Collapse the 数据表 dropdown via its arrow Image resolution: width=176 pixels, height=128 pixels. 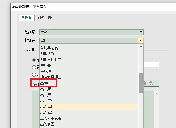tap(141, 41)
